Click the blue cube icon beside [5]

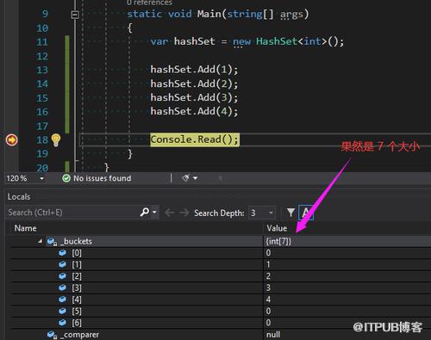[62, 311]
